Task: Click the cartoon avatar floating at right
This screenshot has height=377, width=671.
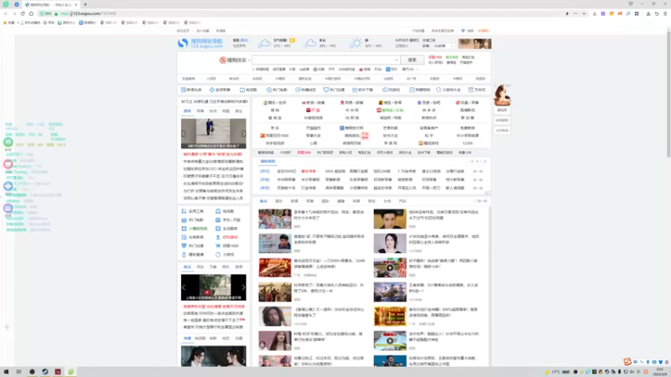Action: point(502,95)
